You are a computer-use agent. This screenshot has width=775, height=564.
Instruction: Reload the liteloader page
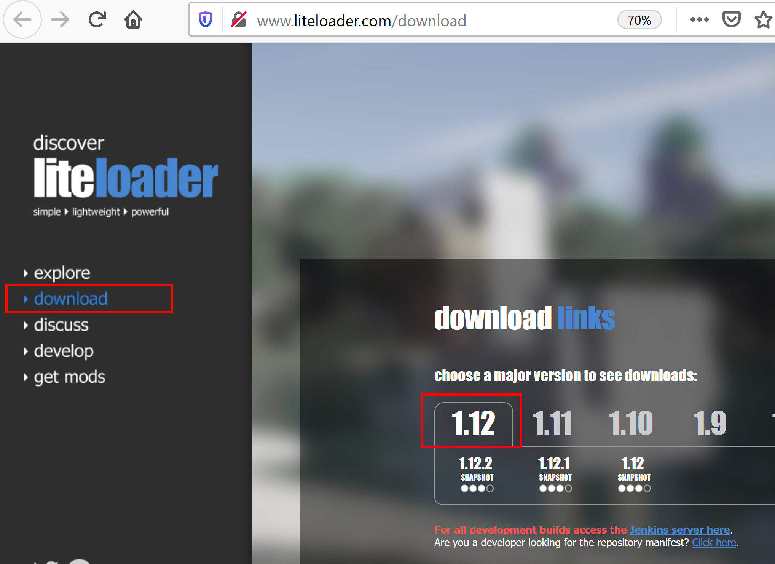pyautogui.click(x=97, y=20)
